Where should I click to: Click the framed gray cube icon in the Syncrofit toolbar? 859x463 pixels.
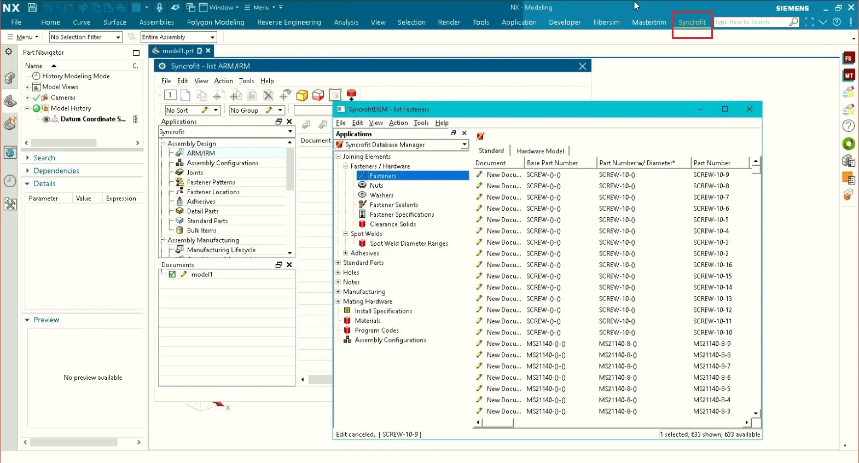pos(335,95)
